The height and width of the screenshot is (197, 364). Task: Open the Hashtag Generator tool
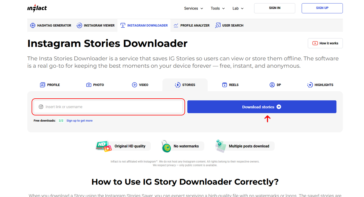click(51, 25)
